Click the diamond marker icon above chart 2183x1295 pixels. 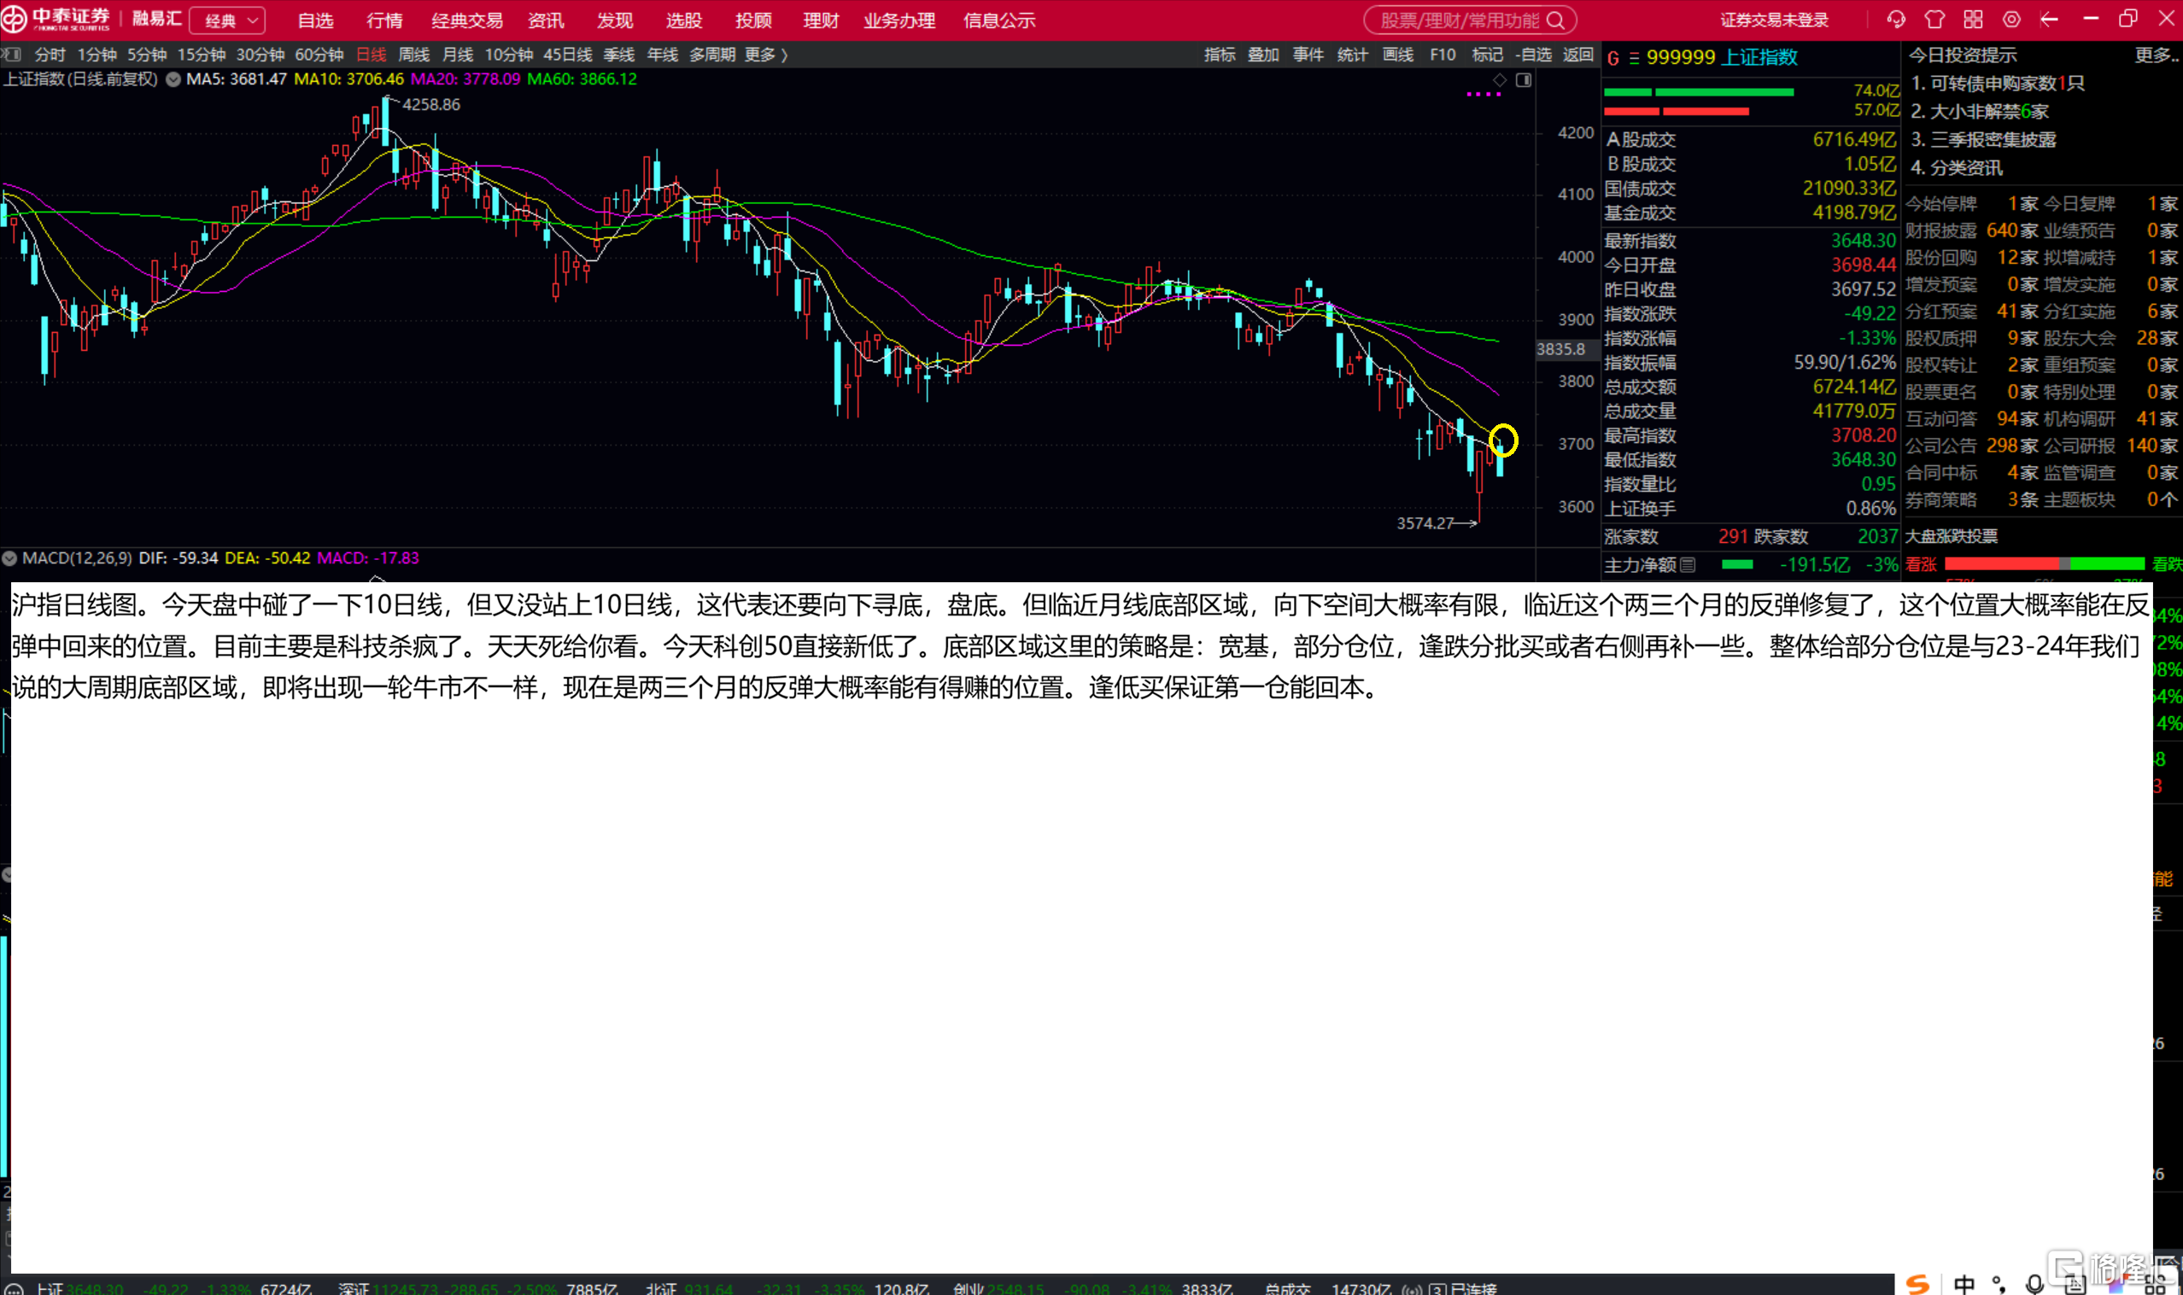[x=1500, y=80]
